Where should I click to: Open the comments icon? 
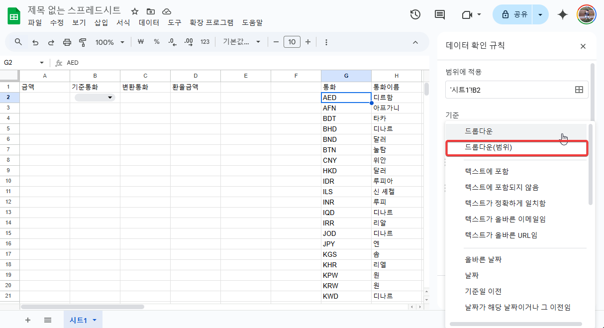[440, 14]
